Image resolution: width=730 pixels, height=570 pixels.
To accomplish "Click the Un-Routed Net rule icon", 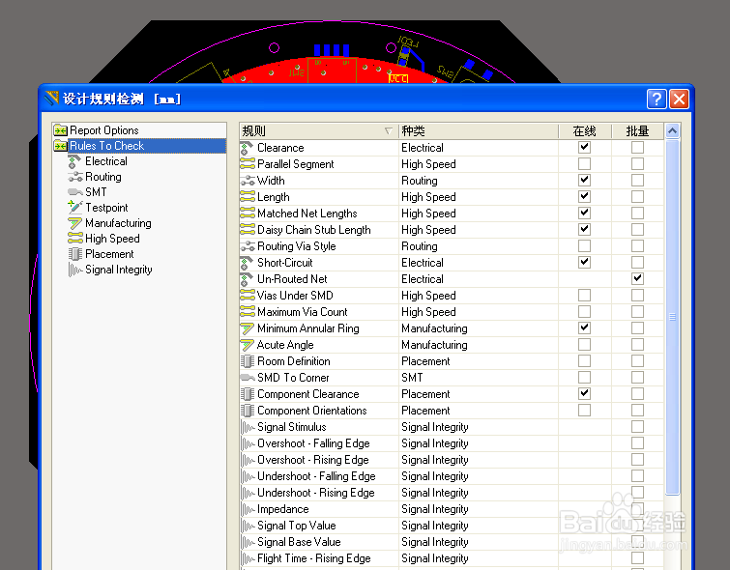I will (x=248, y=279).
